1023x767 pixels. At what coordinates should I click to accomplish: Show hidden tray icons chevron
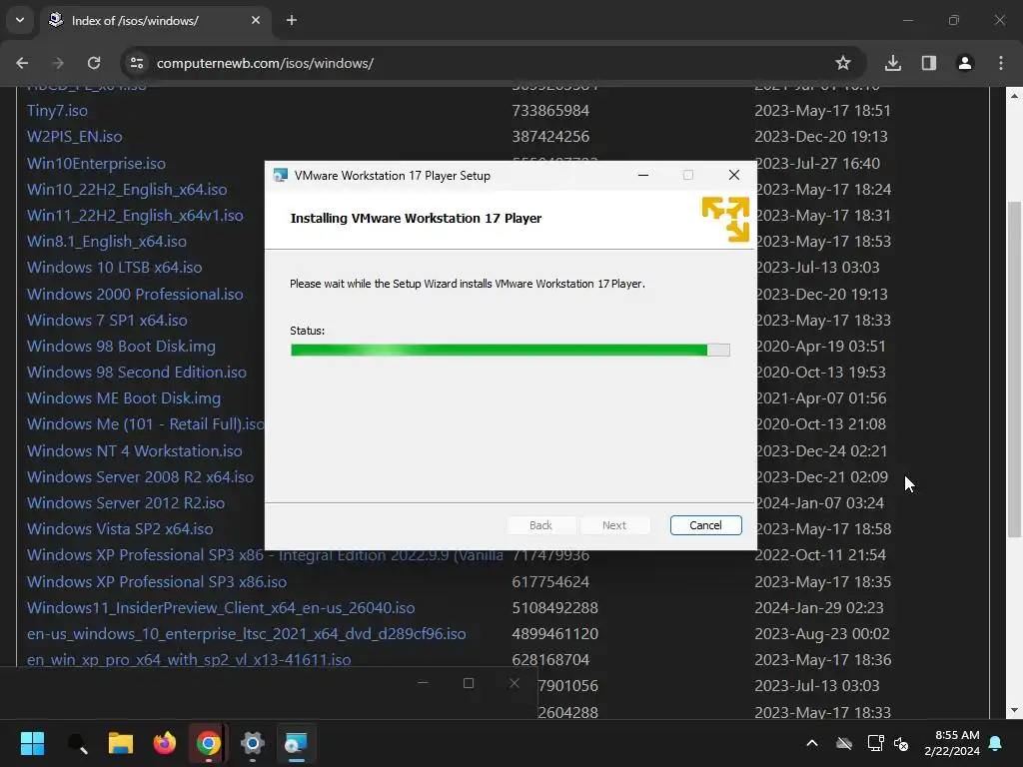(x=812, y=743)
